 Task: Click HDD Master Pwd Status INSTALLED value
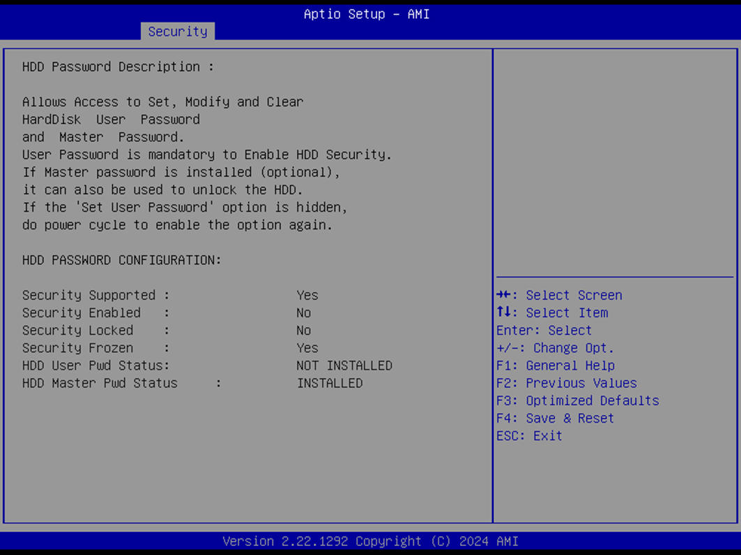[x=329, y=383]
